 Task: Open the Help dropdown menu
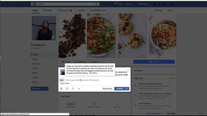pos(170,10)
